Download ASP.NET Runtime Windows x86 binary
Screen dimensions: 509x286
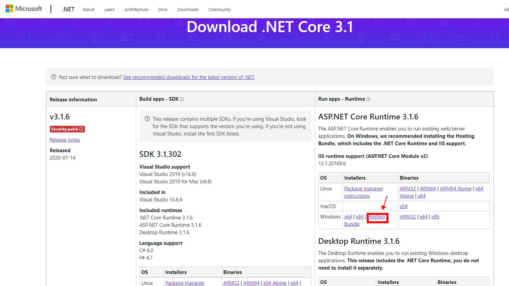pyautogui.click(x=435, y=217)
